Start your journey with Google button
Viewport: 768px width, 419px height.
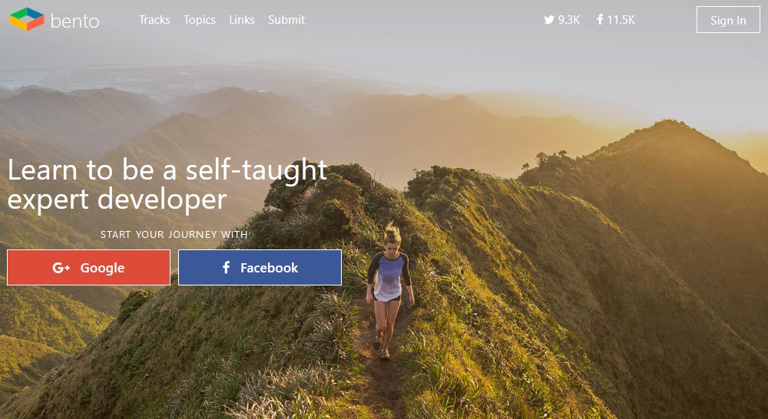[88, 267]
